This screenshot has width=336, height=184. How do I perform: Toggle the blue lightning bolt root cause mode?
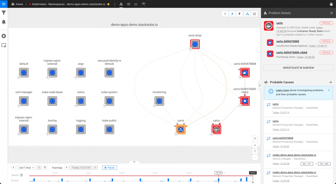tap(232, 14)
